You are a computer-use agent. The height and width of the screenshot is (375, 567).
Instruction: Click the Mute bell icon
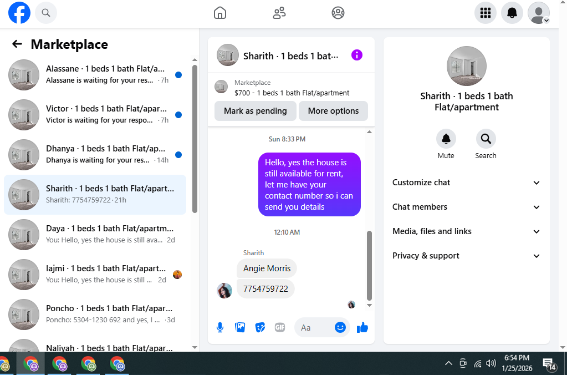(446, 139)
